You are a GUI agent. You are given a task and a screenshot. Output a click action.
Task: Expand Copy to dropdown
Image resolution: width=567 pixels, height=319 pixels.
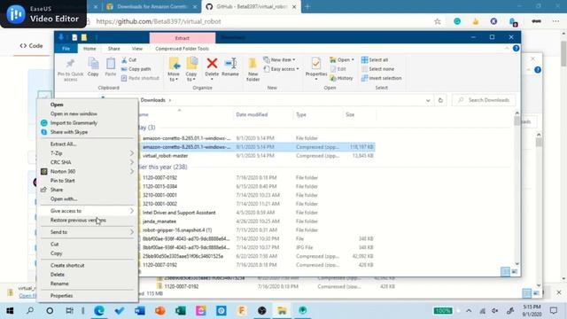tap(191, 77)
